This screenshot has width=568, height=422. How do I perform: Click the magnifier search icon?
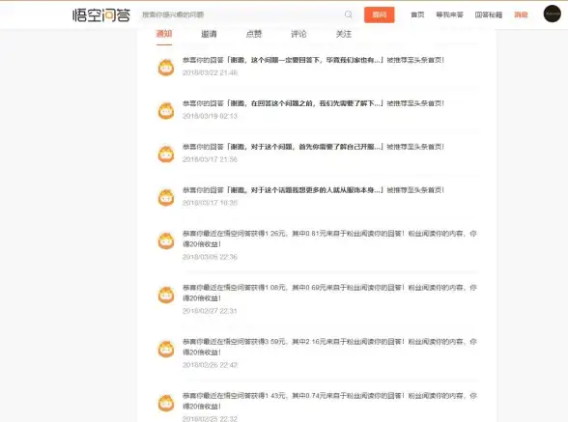tap(348, 14)
